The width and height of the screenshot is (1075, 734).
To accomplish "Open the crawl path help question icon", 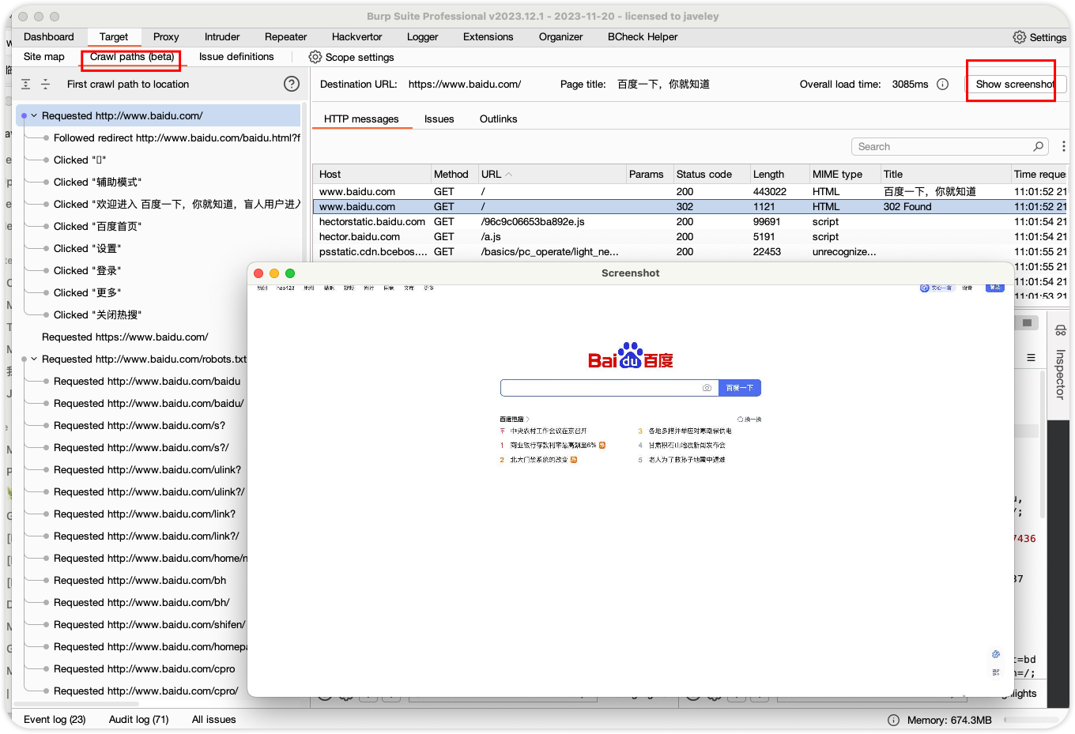I will point(292,84).
